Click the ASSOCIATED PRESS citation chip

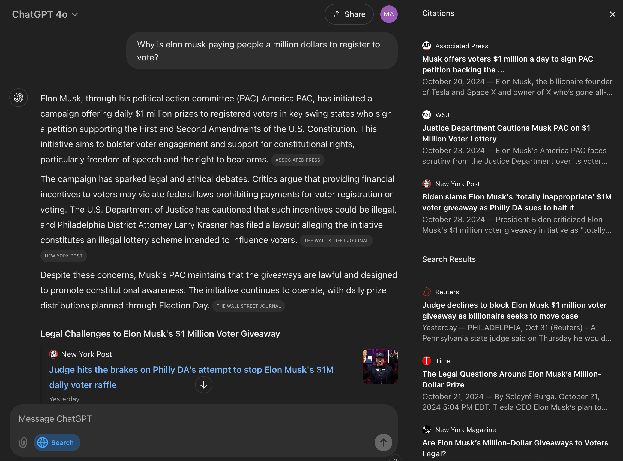point(298,160)
